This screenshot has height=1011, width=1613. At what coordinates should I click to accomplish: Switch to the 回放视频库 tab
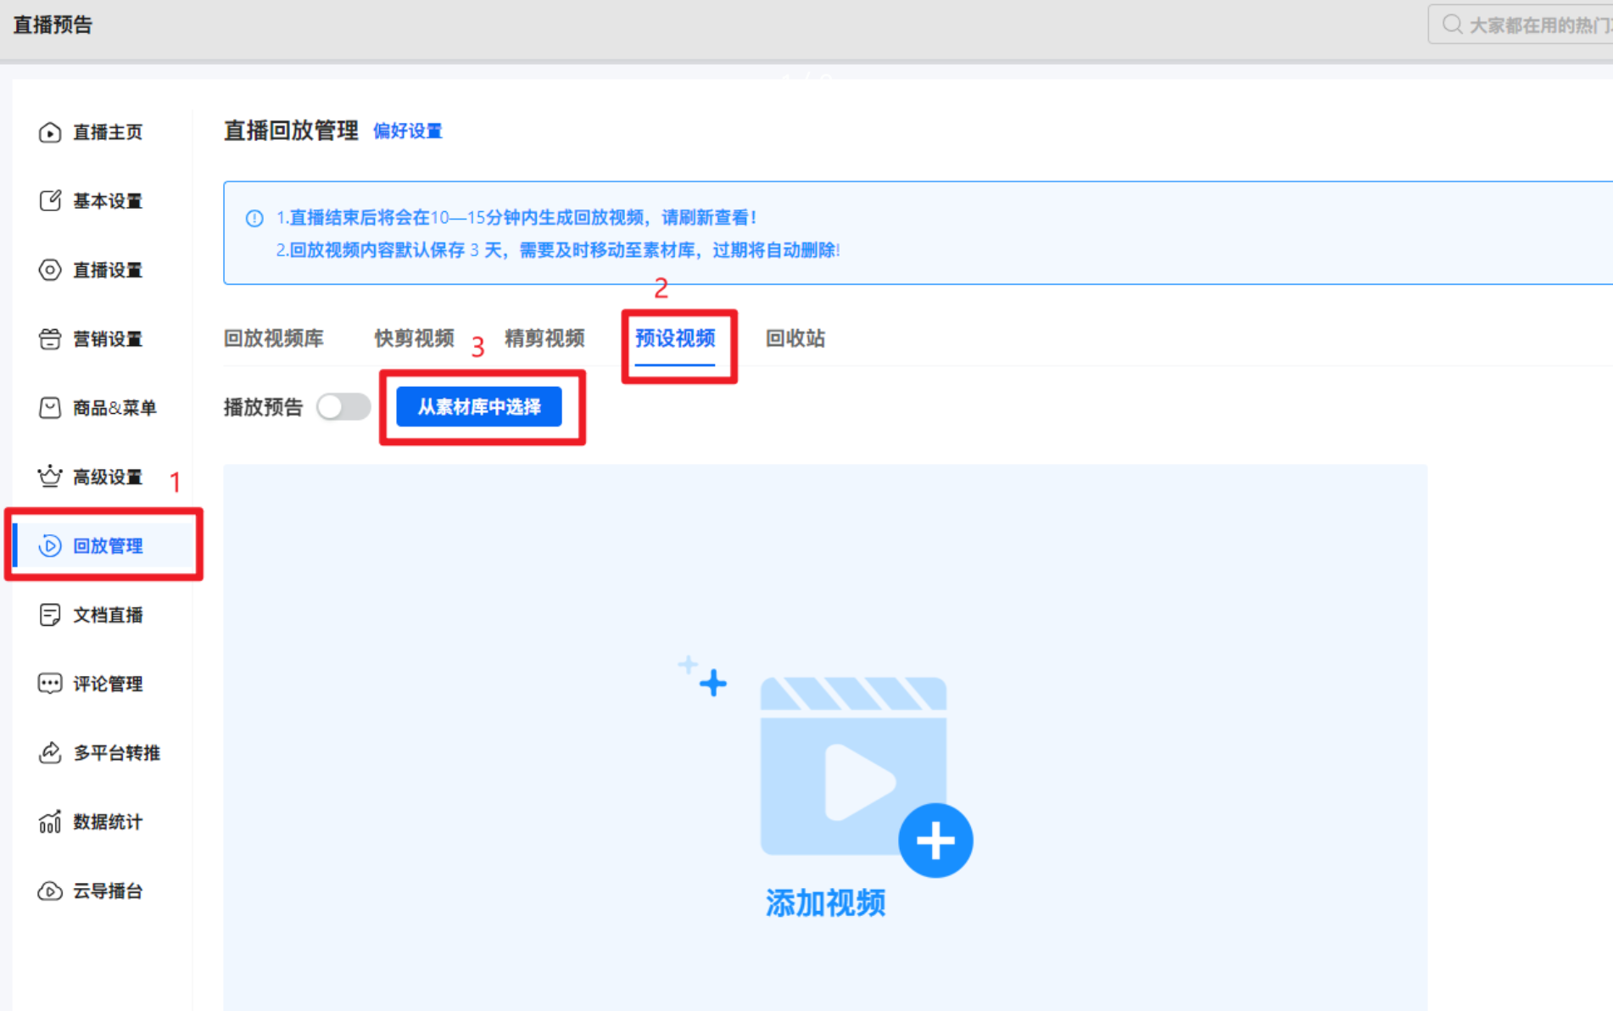[x=273, y=338]
